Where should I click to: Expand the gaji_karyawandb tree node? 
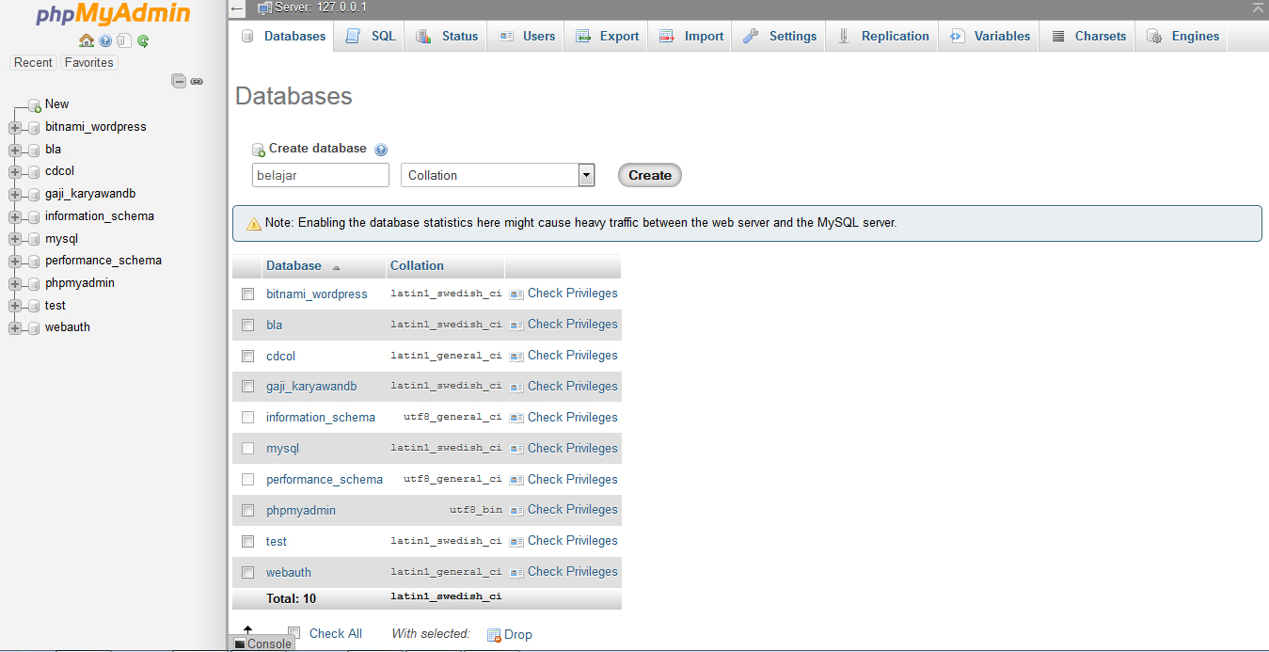(x=13, y=193)
